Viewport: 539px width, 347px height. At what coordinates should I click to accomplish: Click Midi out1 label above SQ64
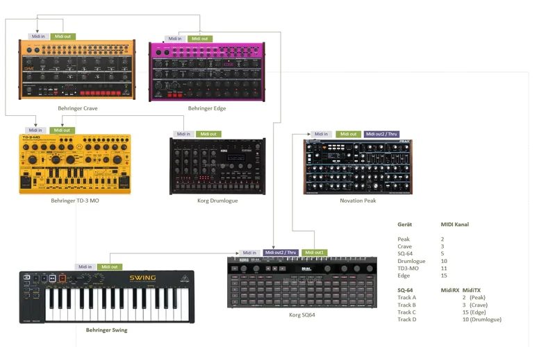(315, 253)
